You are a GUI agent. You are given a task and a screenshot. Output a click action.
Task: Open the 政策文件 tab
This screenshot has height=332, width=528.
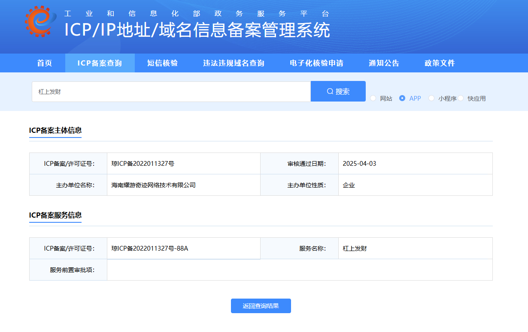click(440, 63)
